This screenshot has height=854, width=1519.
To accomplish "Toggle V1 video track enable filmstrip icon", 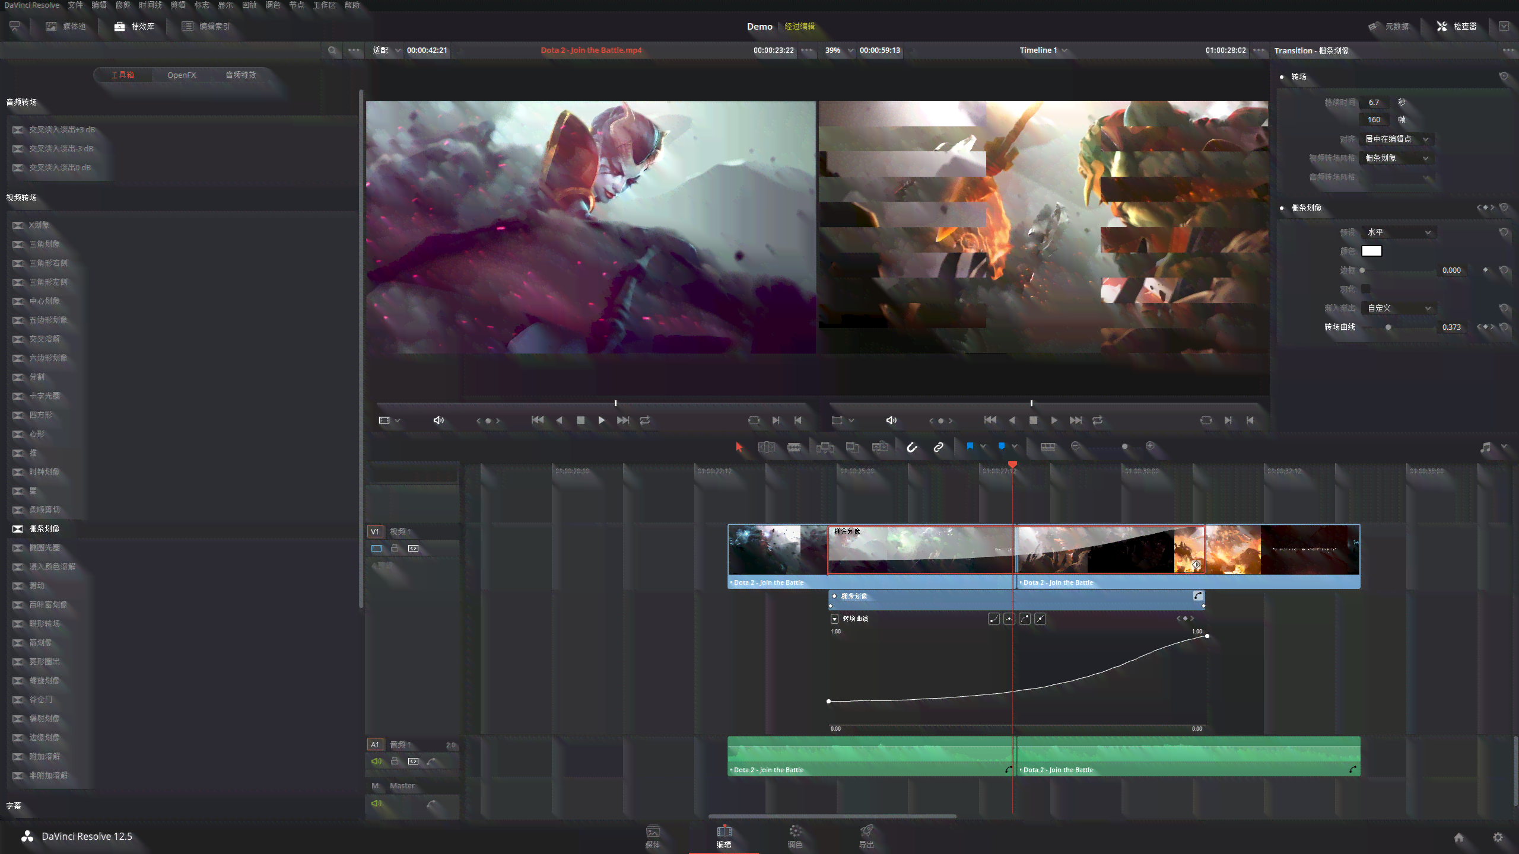I will point(377,549).
